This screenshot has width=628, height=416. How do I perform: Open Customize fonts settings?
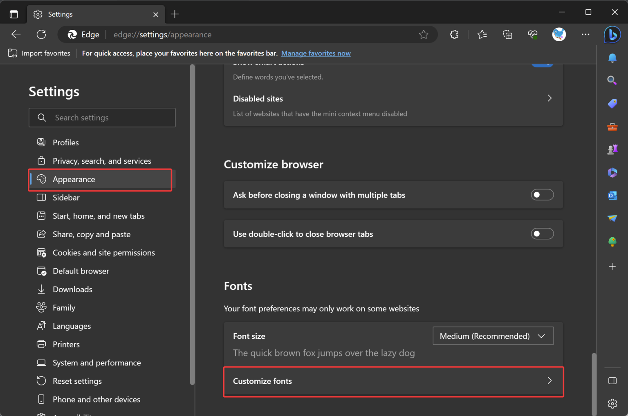pyautogui.click(x=392, y=381)
